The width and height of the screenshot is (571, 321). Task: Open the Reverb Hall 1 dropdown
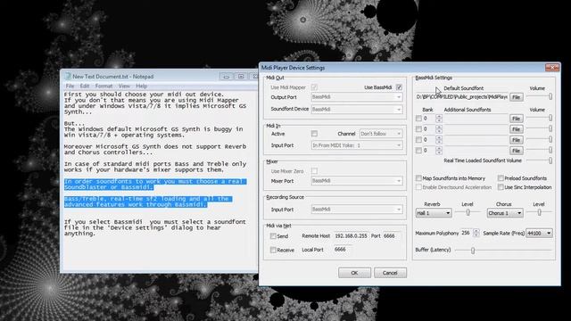434,213
